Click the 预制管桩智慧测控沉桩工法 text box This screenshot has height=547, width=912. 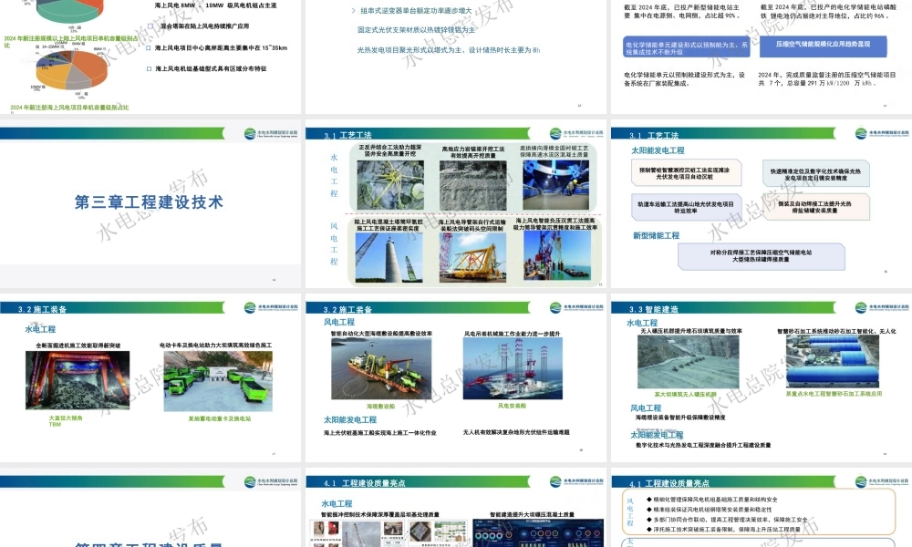coord(687,172)
